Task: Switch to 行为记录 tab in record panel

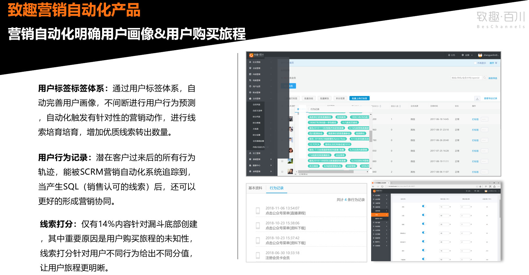Action: (x=277, y=188)
